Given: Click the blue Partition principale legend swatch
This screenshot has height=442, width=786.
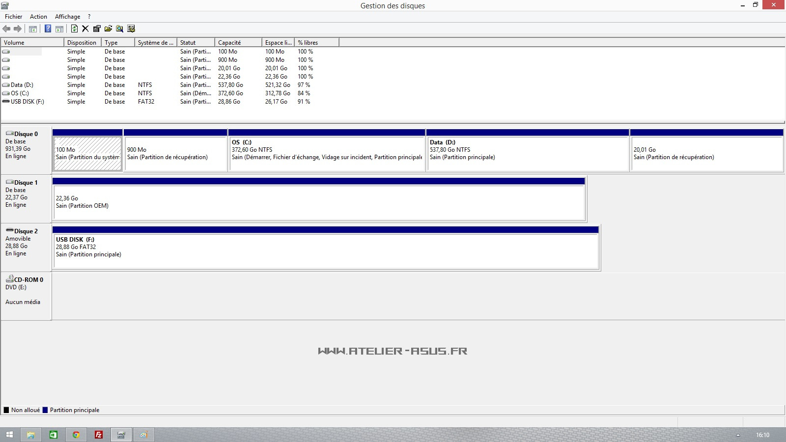Looking at the screenshot, I should tap(45, 410).
